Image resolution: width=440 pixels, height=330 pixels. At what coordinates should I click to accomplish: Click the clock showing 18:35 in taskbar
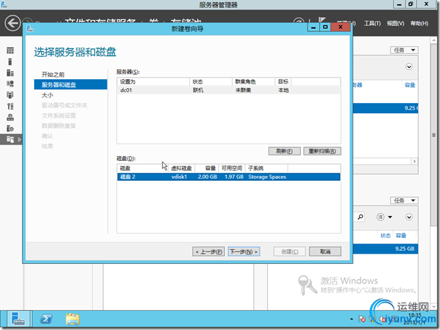point(415,315)
